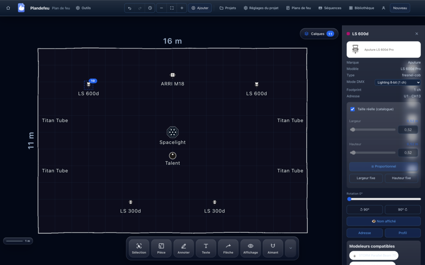Choose the Annoter tool

coord(183,248)
